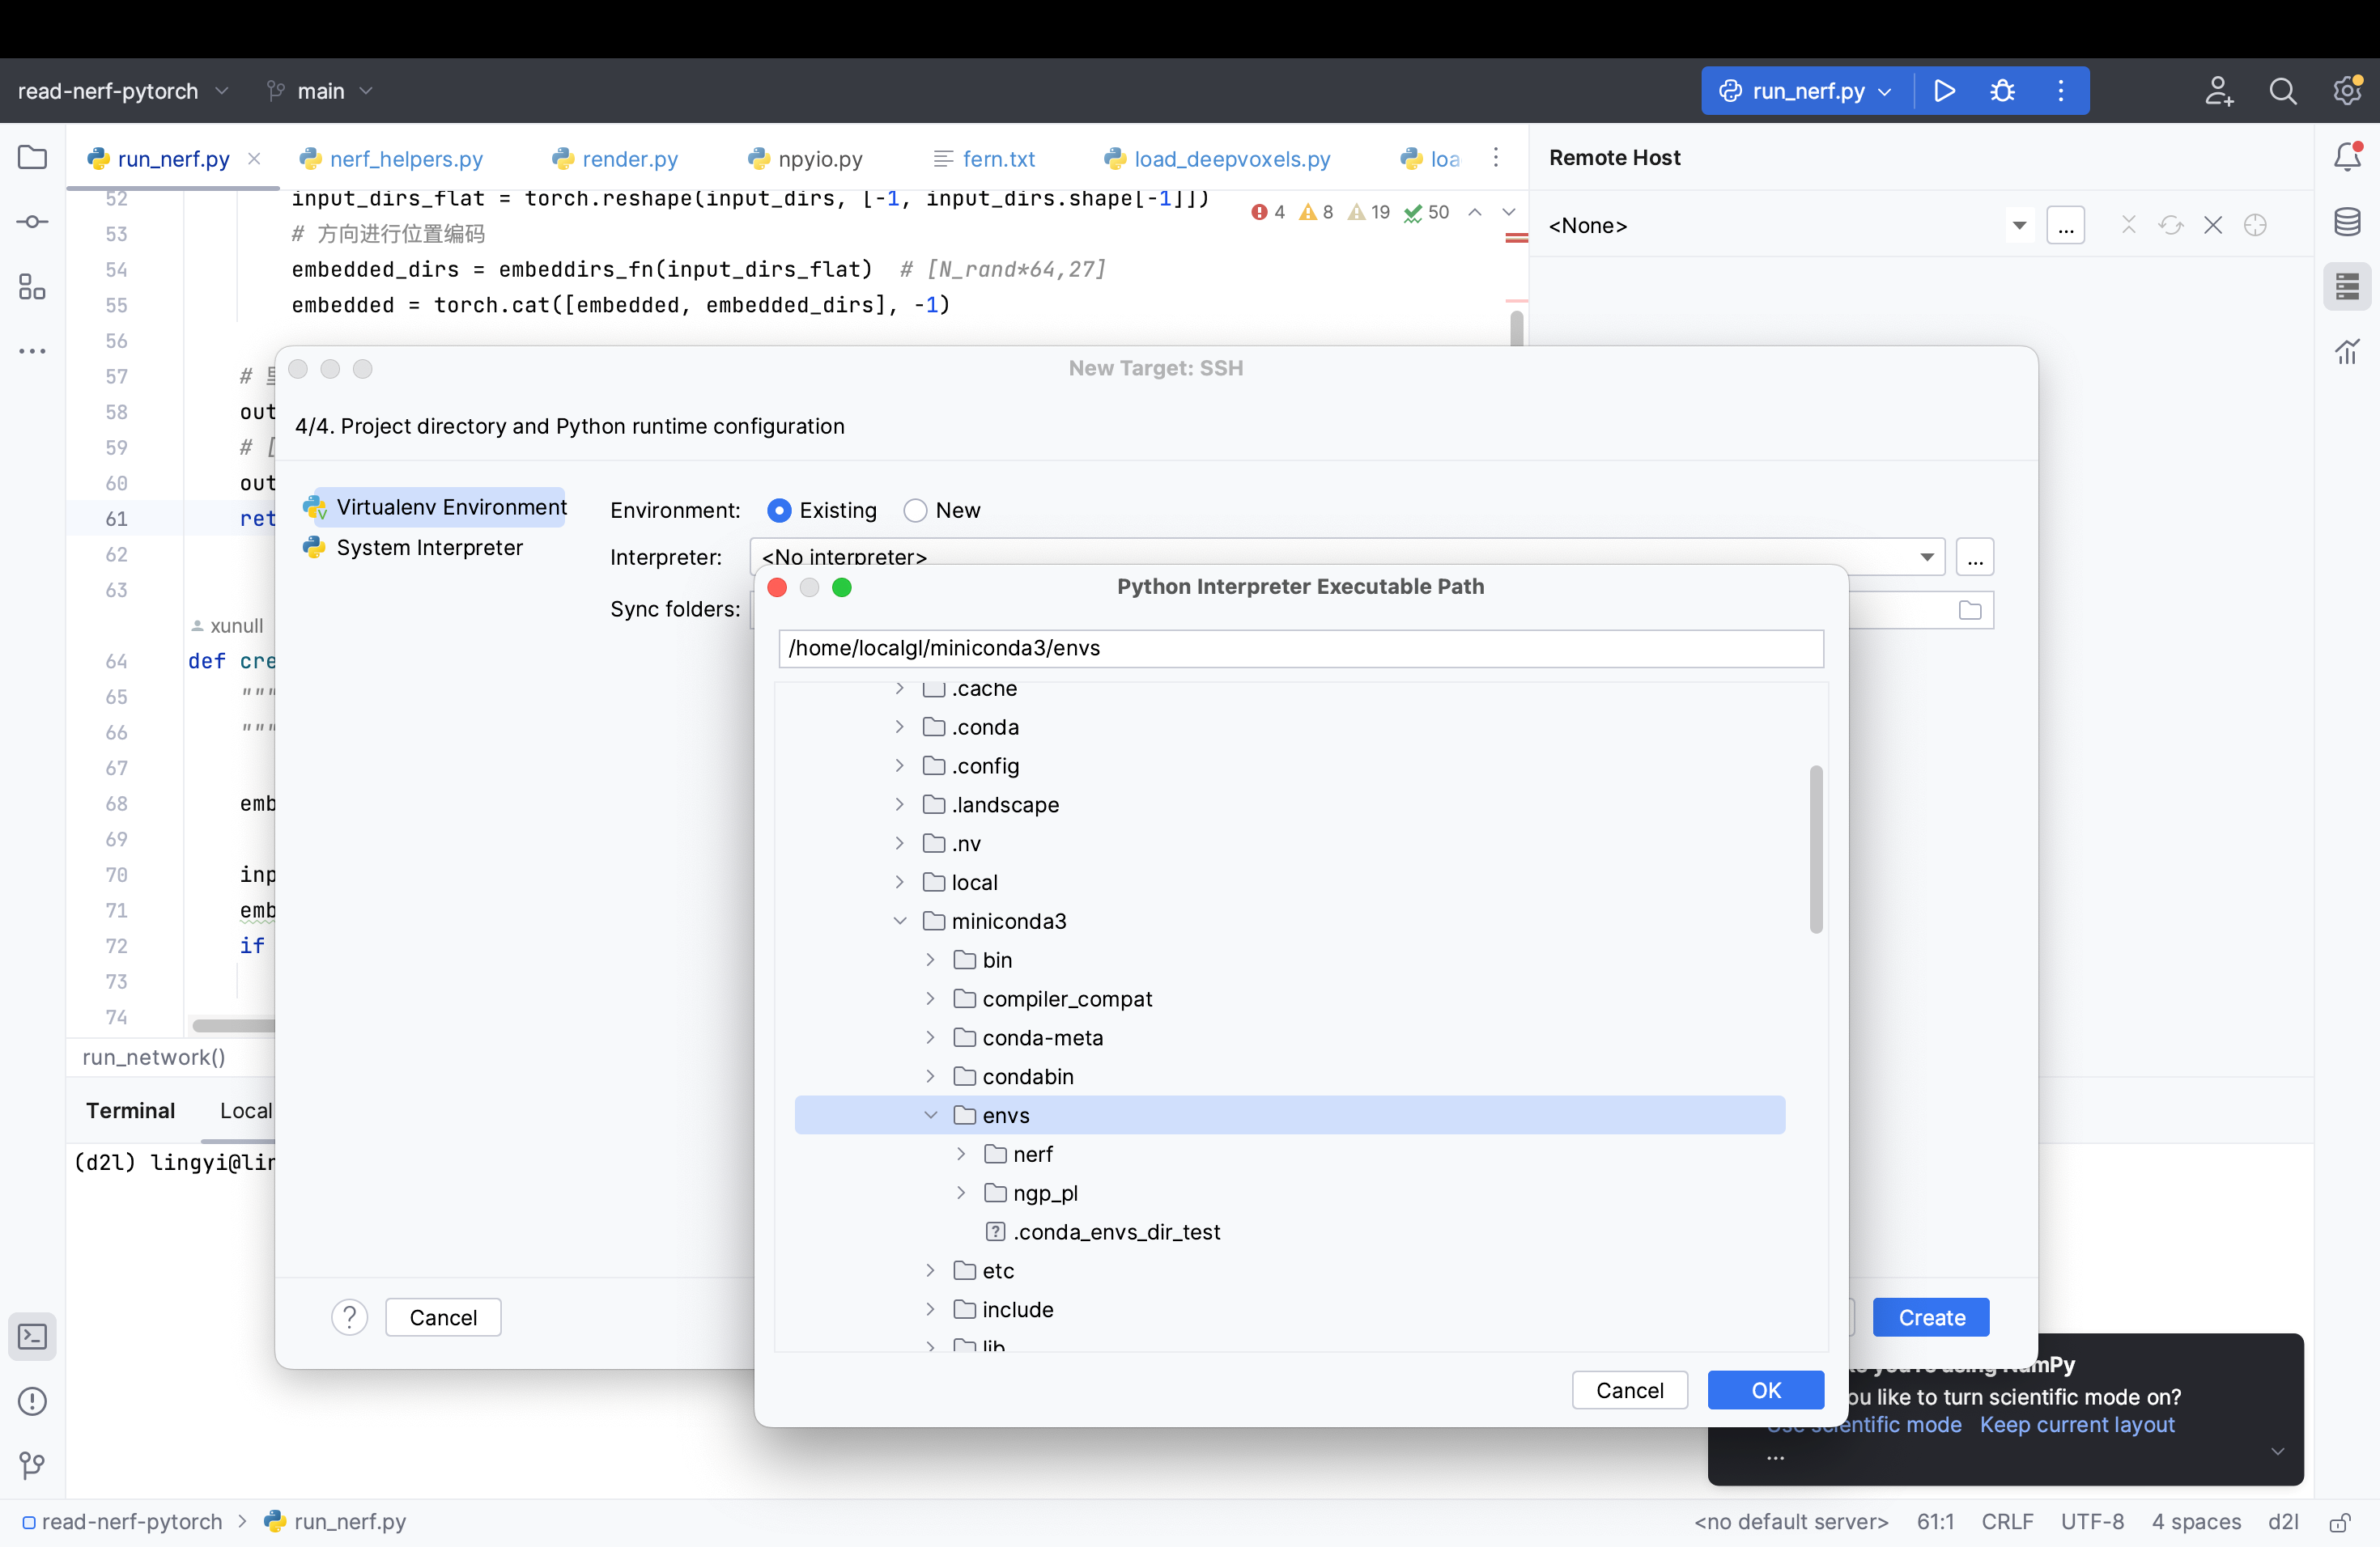Image resolution: width=2380 pixels, height=1547 pixels.
Task: Open the Git version control sidebar icon
Action: [x=32, y=1465]
